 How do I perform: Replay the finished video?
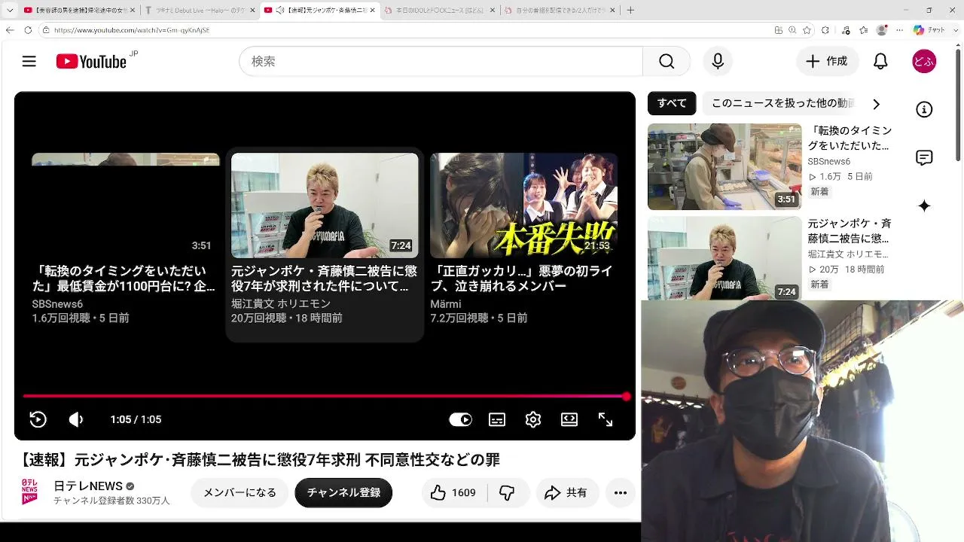click(38, 419)
